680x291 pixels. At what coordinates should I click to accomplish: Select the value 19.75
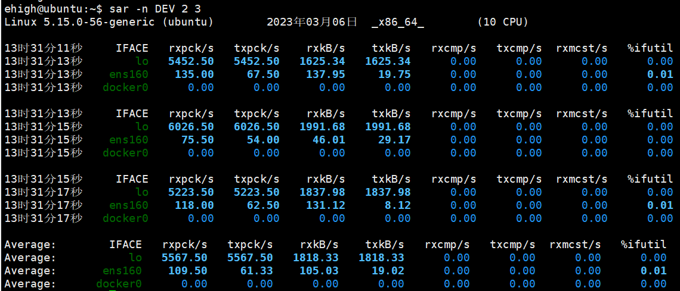[x=394, y=74]
